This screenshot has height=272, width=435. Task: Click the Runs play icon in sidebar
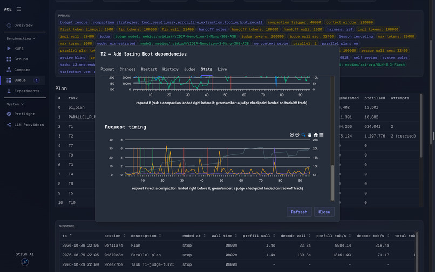9,48
